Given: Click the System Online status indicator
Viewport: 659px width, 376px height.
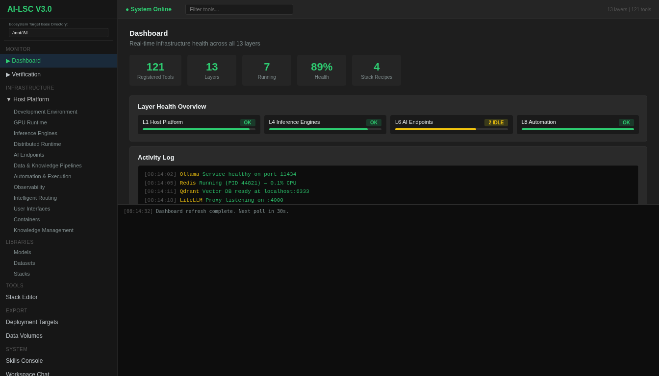Looking at the screenshot, I should (149, 9).
